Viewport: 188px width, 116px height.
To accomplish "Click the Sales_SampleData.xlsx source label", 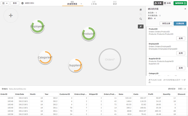I will pos(17,89).
